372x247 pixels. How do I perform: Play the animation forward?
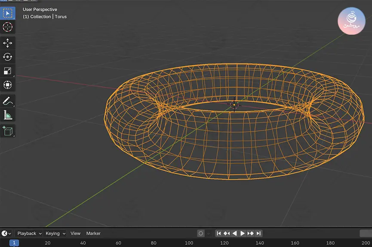coord(243,234)
